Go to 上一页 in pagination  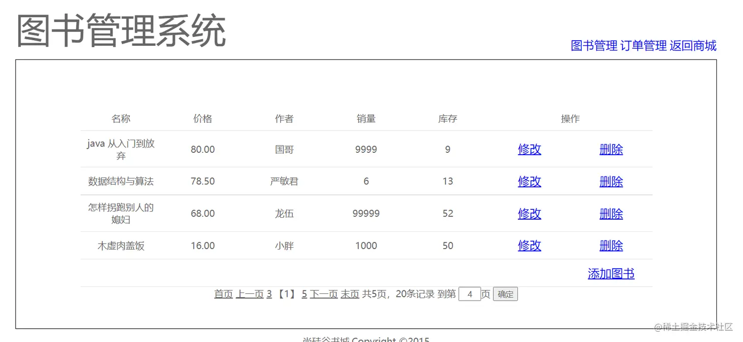point(250,294)
